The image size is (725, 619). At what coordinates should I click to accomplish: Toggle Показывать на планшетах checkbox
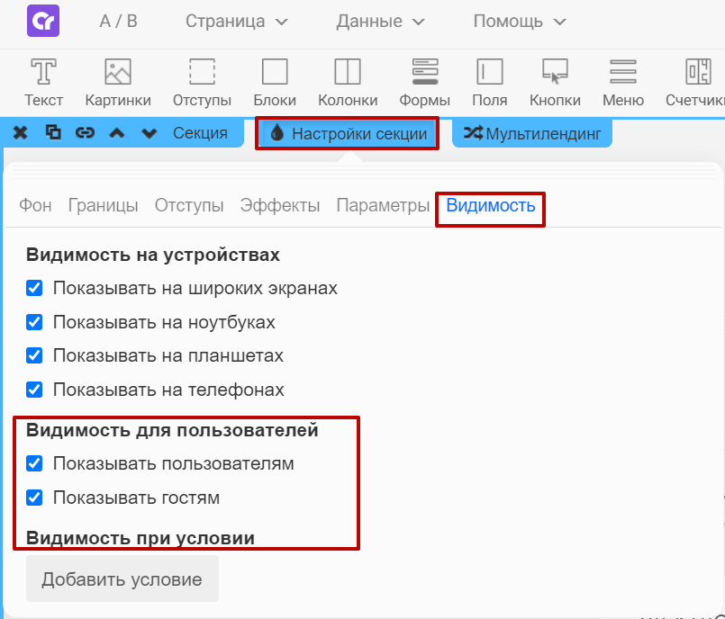click(34, 355)
